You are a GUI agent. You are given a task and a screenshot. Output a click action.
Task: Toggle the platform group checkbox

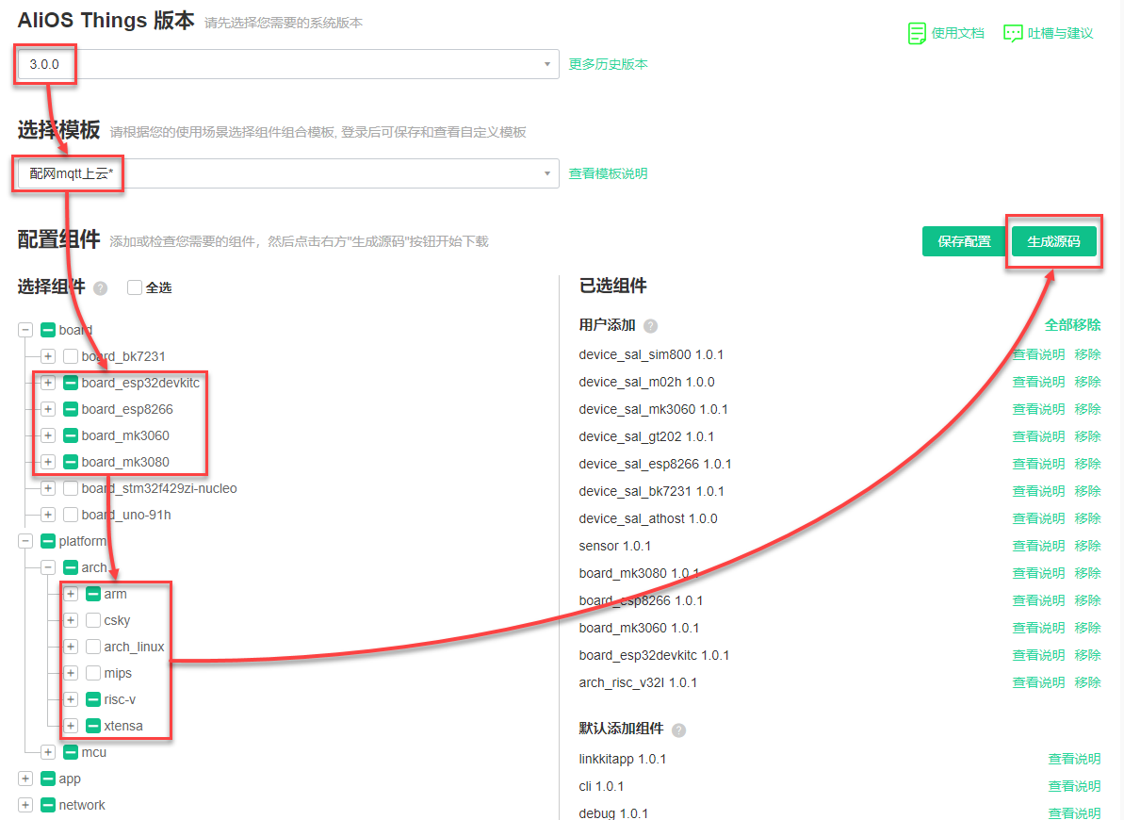[48, 541]
